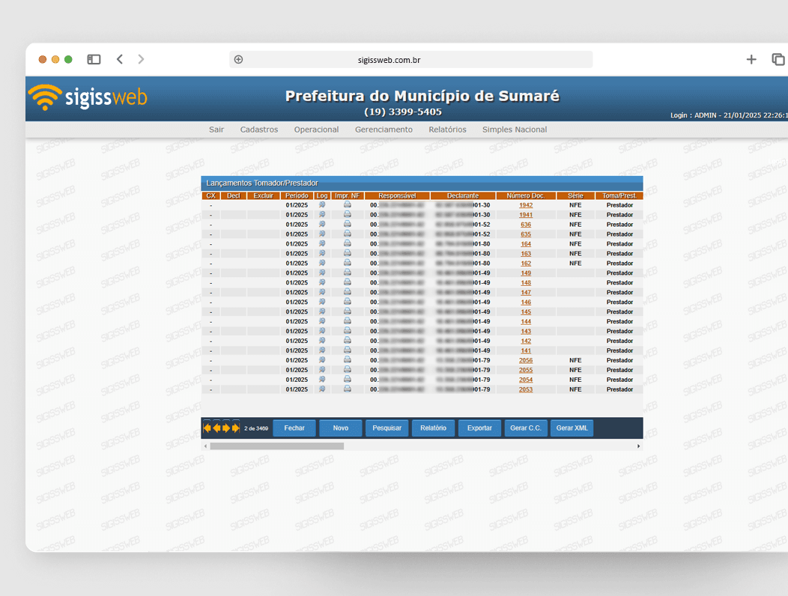The width and height of the screenshot is (788, 596).
Task: Print invoice icon for document 145
Action: (348, 311)
